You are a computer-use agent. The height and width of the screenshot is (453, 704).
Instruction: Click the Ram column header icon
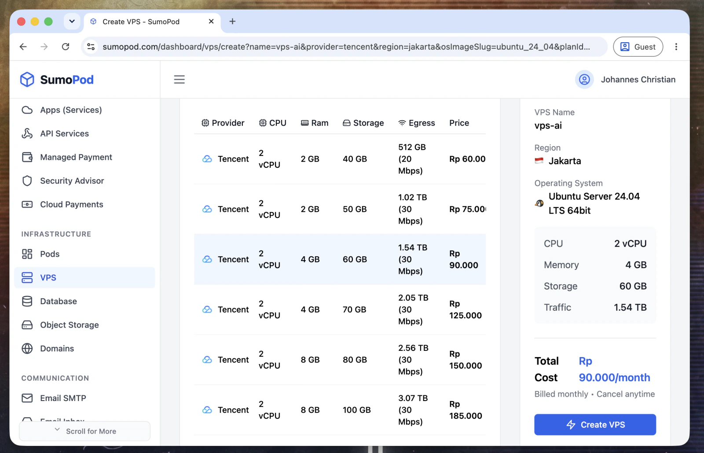[x=305, y=123]
